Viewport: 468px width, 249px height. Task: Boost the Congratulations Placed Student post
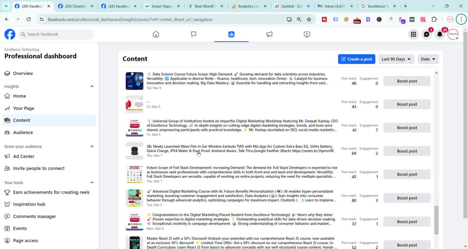click(x=407, y=221)
